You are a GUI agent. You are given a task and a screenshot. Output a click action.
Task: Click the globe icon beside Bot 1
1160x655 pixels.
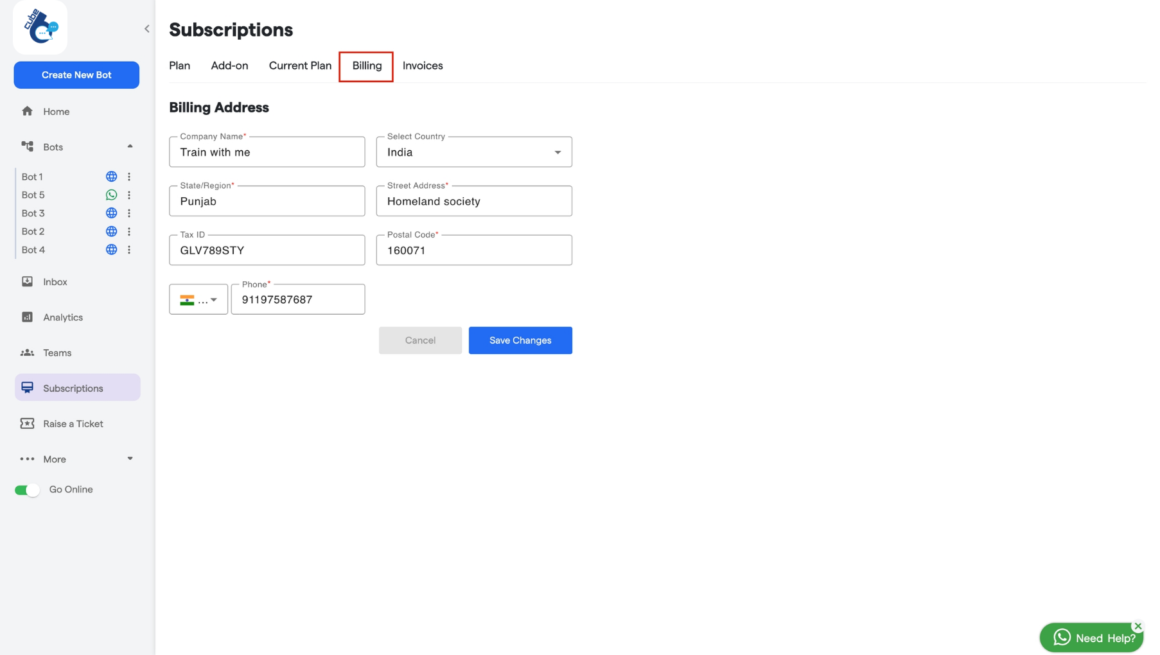111,176
